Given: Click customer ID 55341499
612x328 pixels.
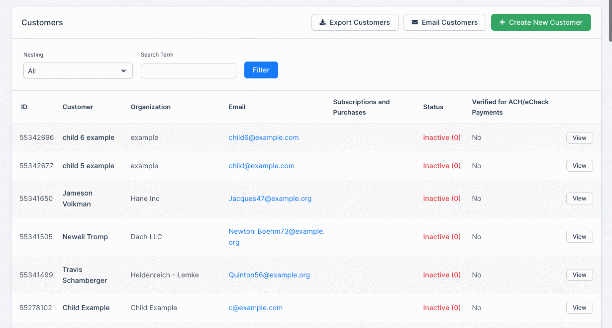Looking at the screenshot, I should 36,275.
